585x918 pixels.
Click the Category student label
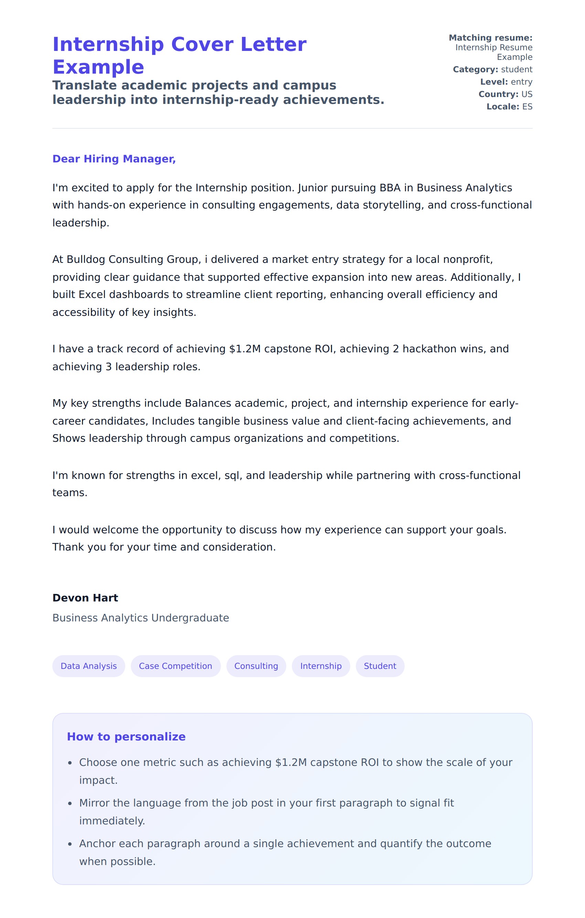click(x=492, y=70)
